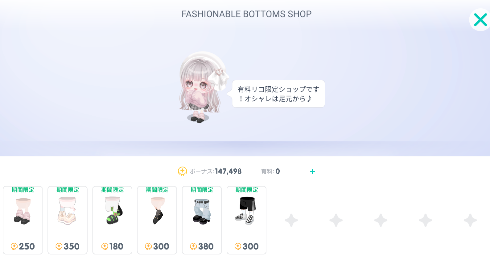Add paid coins with plus icon
Screen dimensions: 490x256
tap(312, 171)
